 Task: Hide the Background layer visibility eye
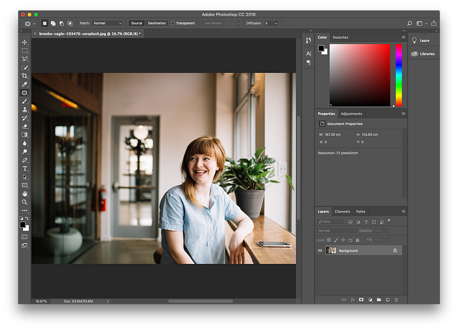[320, 250]
